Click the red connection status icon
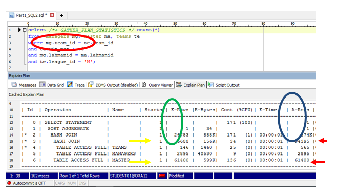Image resolution: width=339 pixels, height=194 pixels. [x=162, y=176]
